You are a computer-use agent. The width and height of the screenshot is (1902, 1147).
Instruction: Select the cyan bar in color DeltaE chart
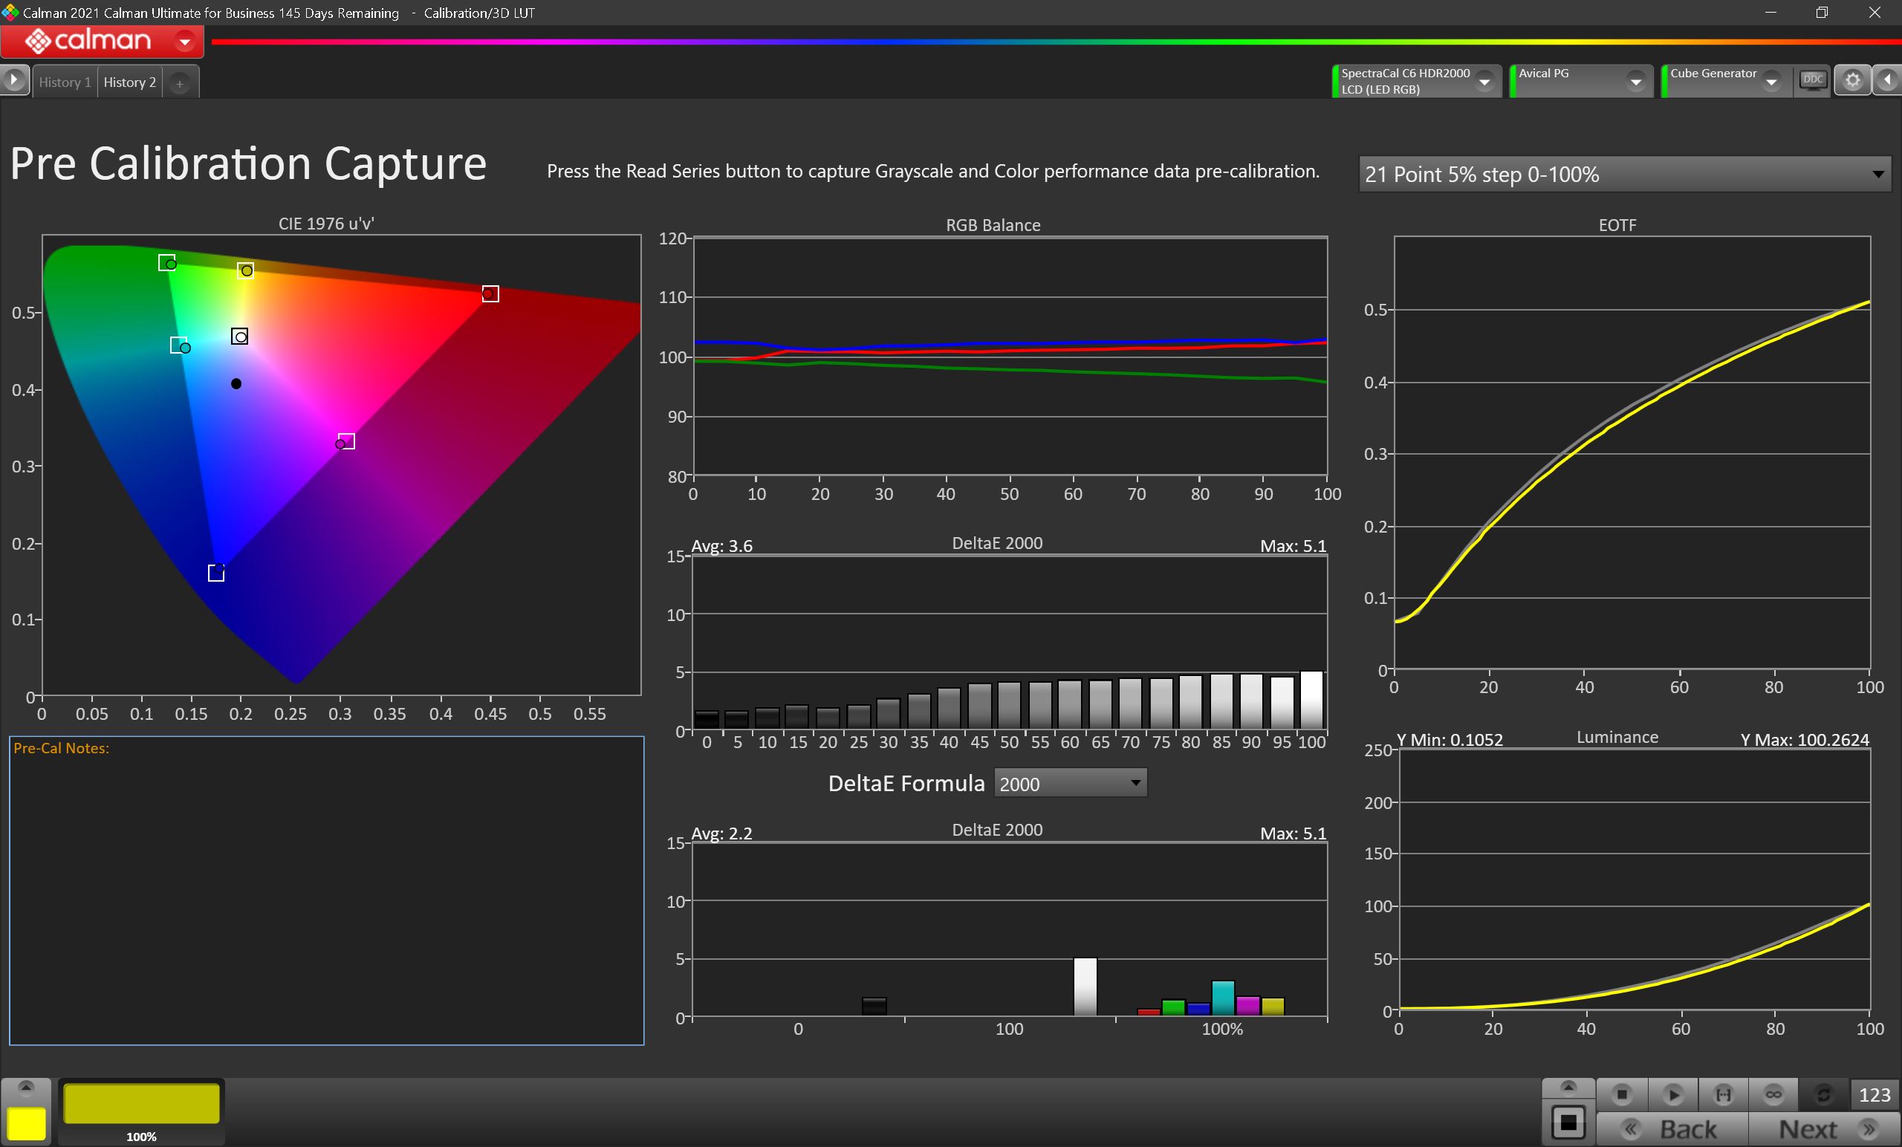tap(1223, 997)
